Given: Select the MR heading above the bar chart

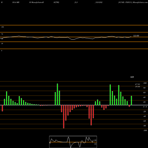Looking at the screenshot, I should 132,77.
